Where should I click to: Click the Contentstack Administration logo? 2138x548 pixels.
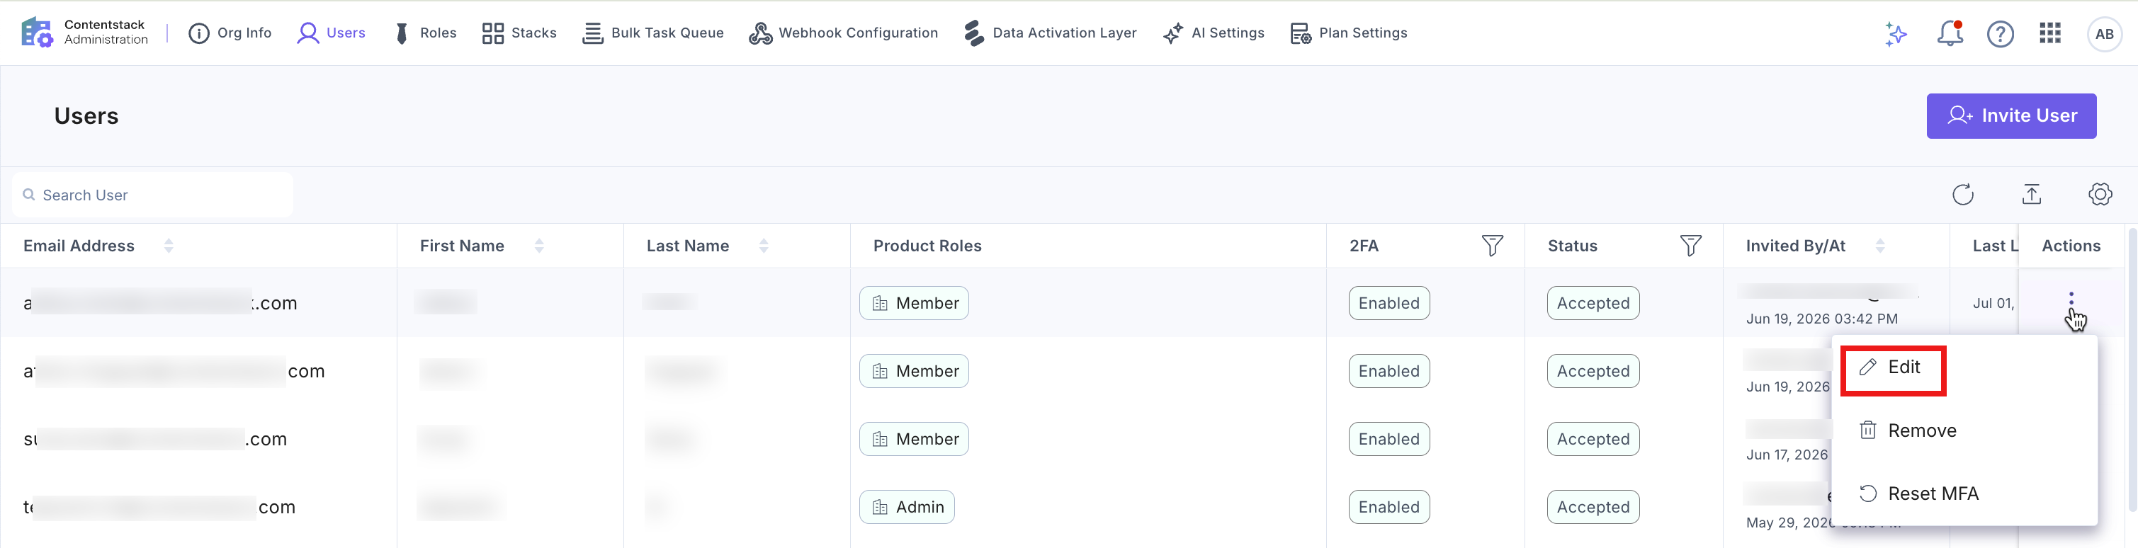tap(85, 33)
